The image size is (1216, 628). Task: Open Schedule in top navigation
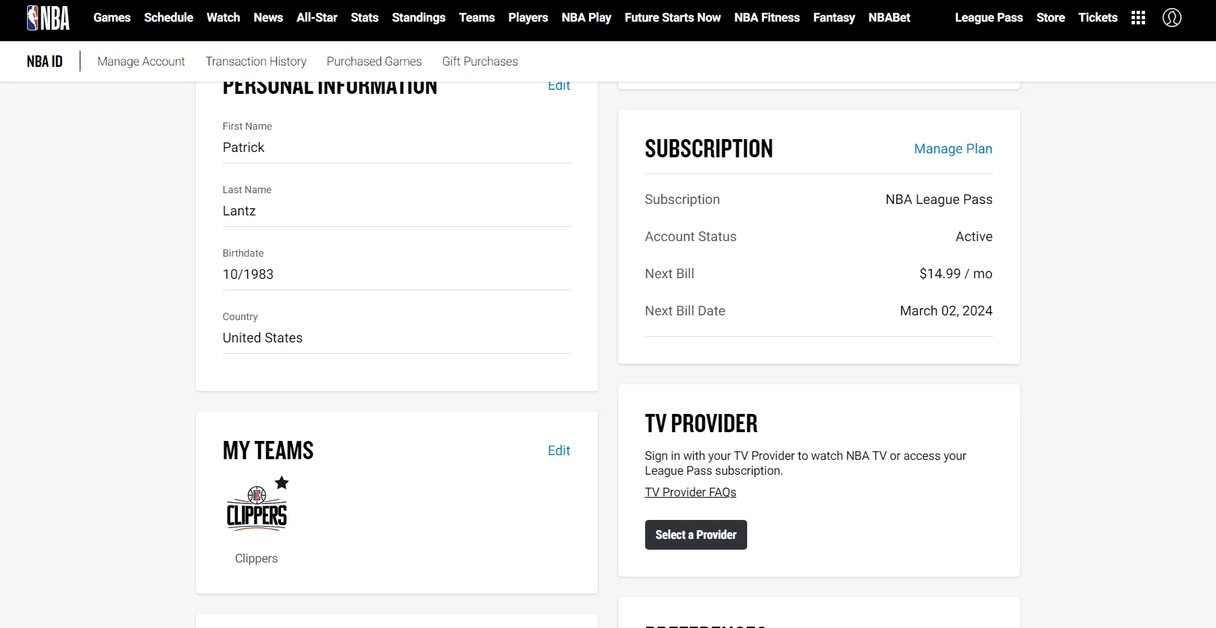[x=169, y=18]
